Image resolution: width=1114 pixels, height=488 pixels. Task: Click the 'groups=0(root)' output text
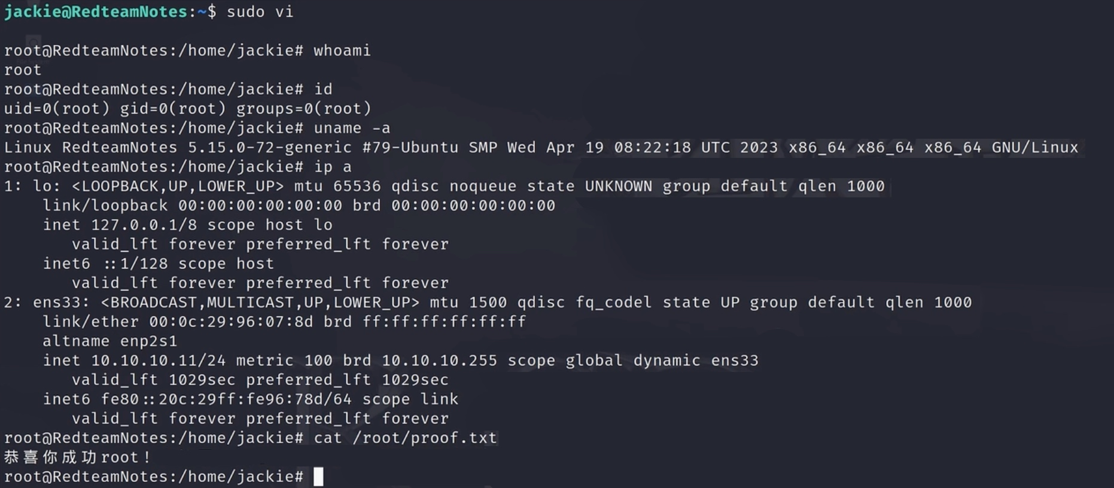(x=303, y=108)
